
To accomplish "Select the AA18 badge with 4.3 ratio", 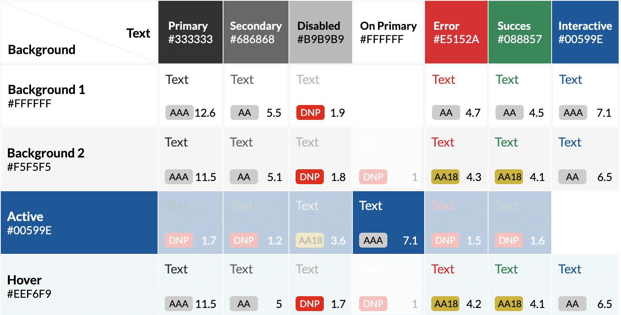I will pos(445,177).
